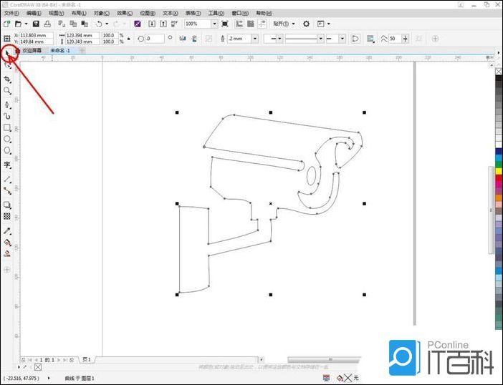Select the Rectangle tool
Image resolution: width=503 pixels, height=385 pixels.
tap(7, 127)
